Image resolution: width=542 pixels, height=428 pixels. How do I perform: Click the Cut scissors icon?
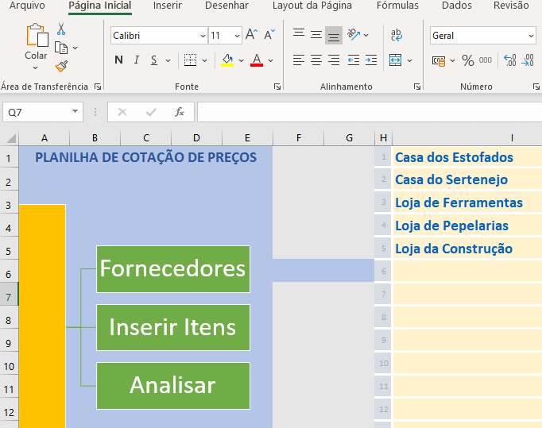click(61, 29)
